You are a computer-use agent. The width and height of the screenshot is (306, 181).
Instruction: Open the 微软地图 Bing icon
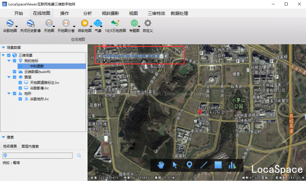pos(84,23)
